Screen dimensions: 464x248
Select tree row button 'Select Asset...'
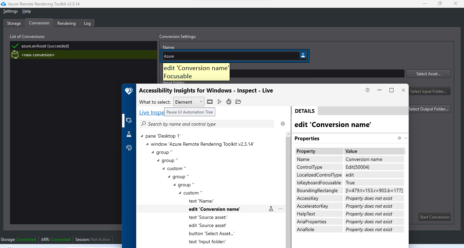[212, 233]
